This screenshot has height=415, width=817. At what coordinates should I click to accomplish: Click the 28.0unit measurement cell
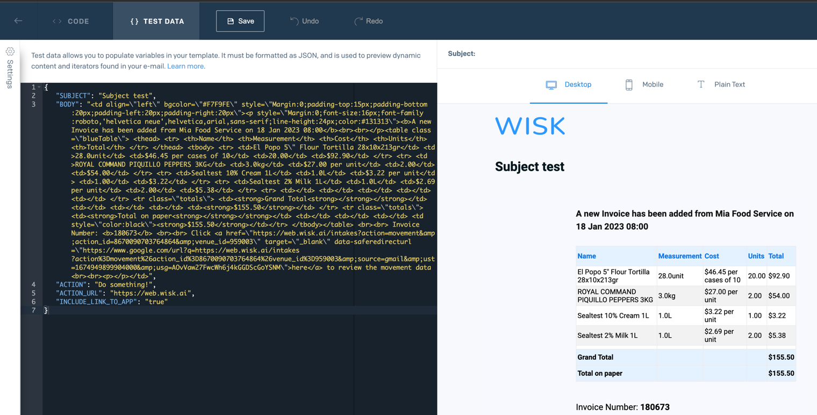click(679, 276)
